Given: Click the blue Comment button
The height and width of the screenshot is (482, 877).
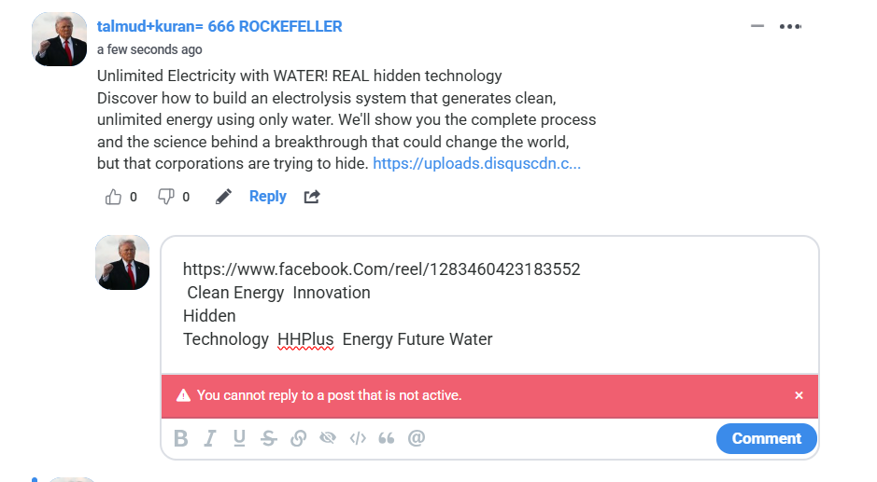Looking at the screenshot, I should [766, 438].
